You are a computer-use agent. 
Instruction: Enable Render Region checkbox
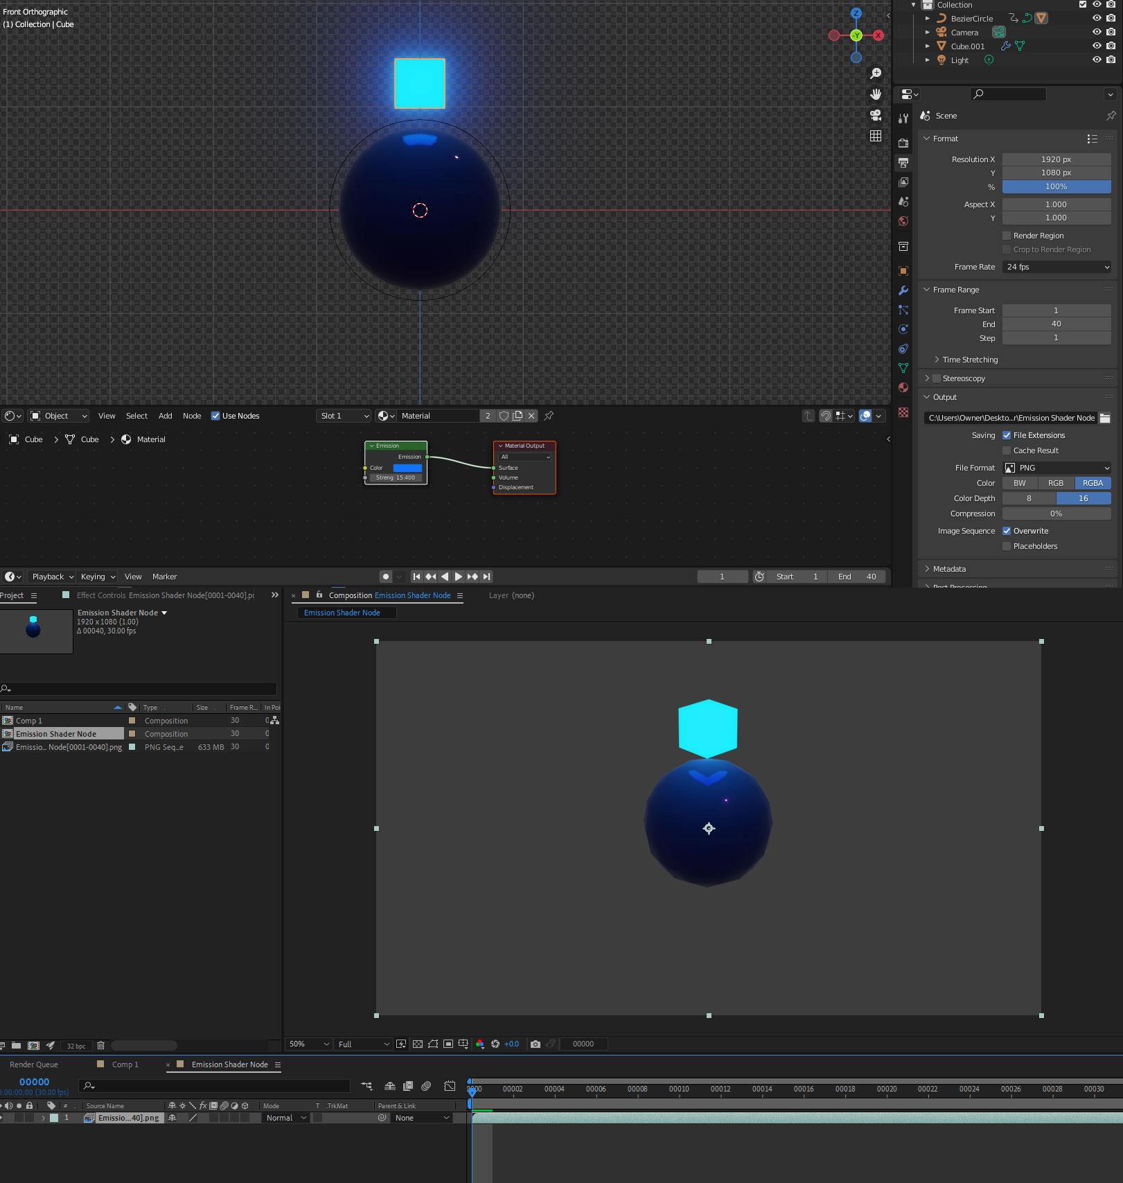1007,236
